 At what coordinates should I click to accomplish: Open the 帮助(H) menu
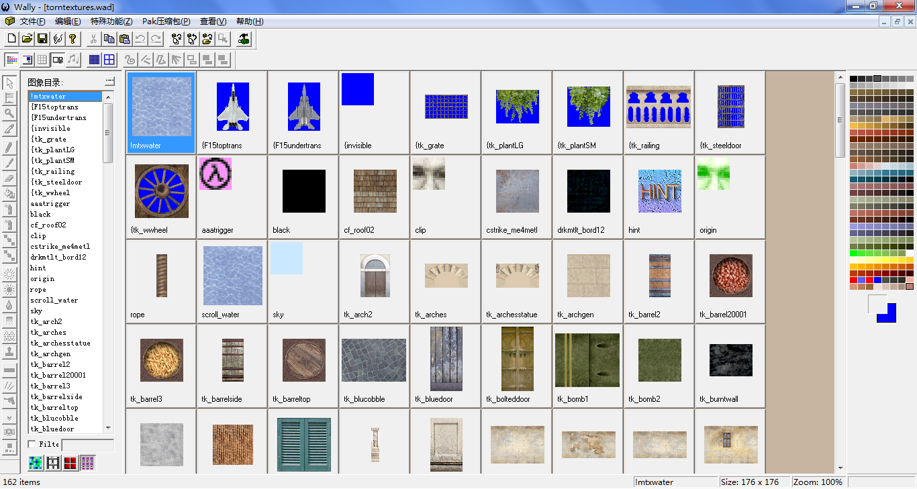[250, 21]
